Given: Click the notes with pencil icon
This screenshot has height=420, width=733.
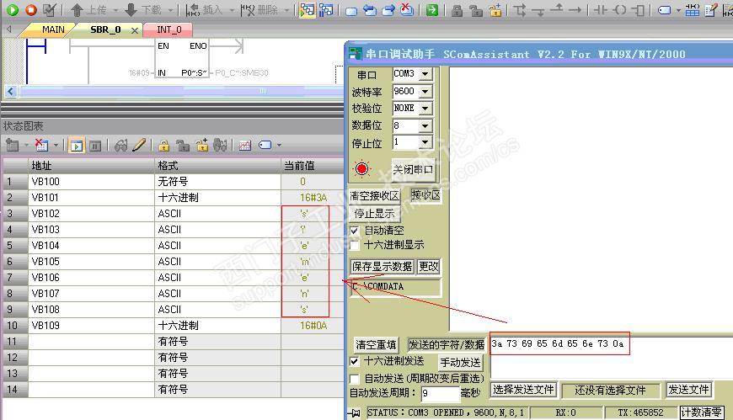Looking at the screenshot, I should coord(711,10).
